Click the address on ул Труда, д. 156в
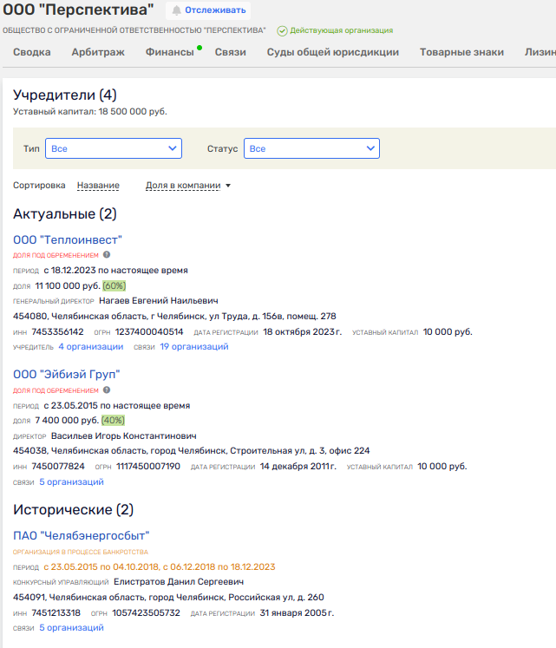 174,316
